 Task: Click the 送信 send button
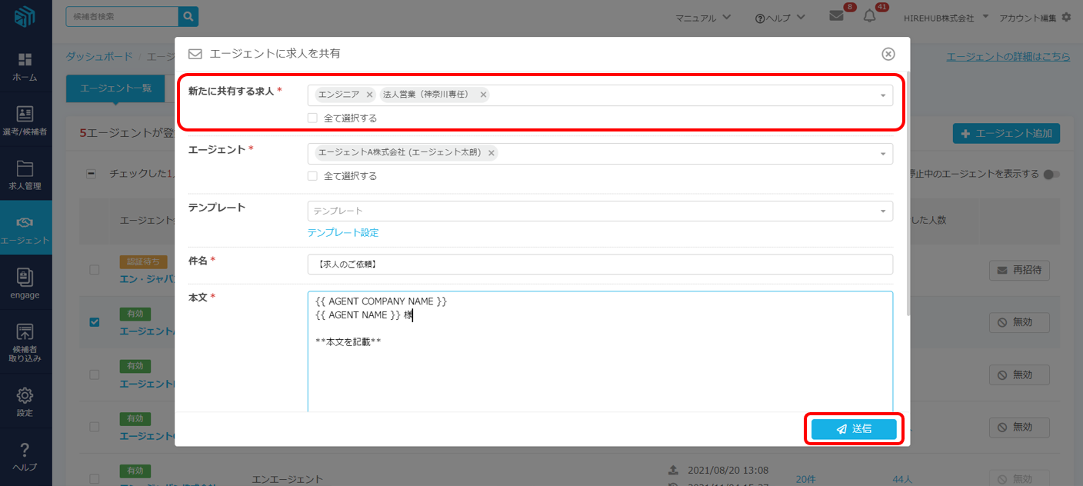click(x=854, y=429)
